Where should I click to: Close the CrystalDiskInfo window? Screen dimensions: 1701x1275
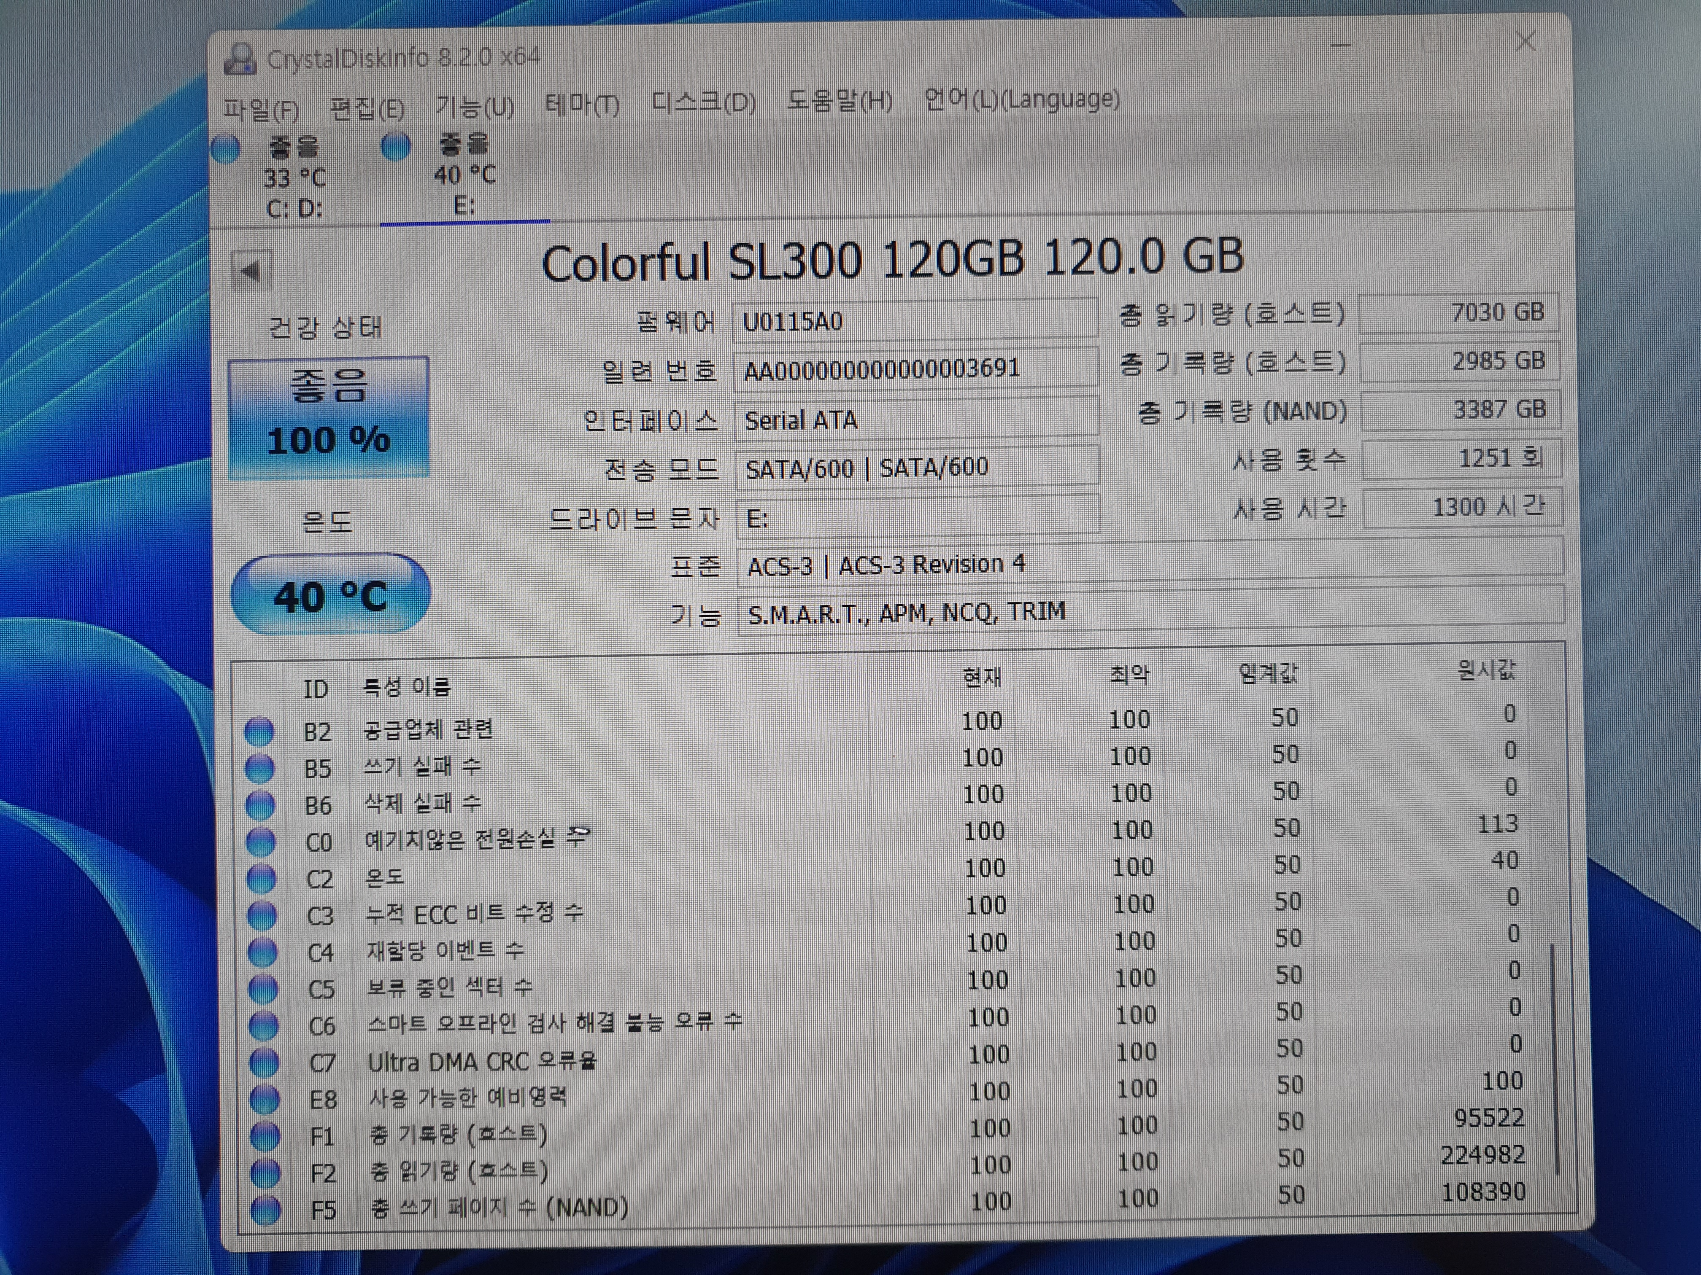1525,41
